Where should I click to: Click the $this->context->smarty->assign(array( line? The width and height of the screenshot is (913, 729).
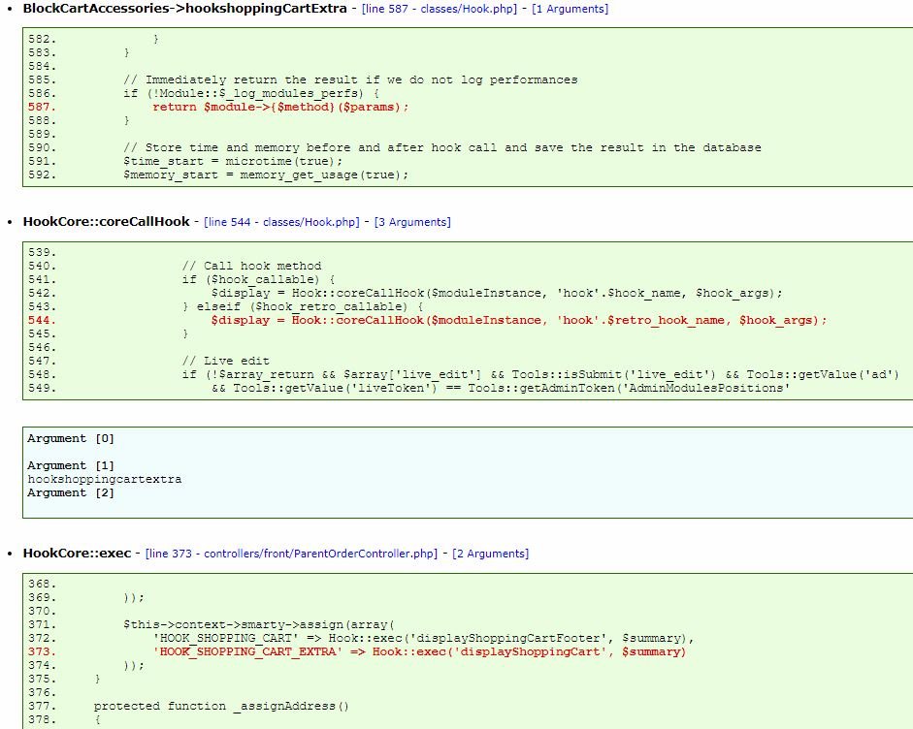(259, 625)
